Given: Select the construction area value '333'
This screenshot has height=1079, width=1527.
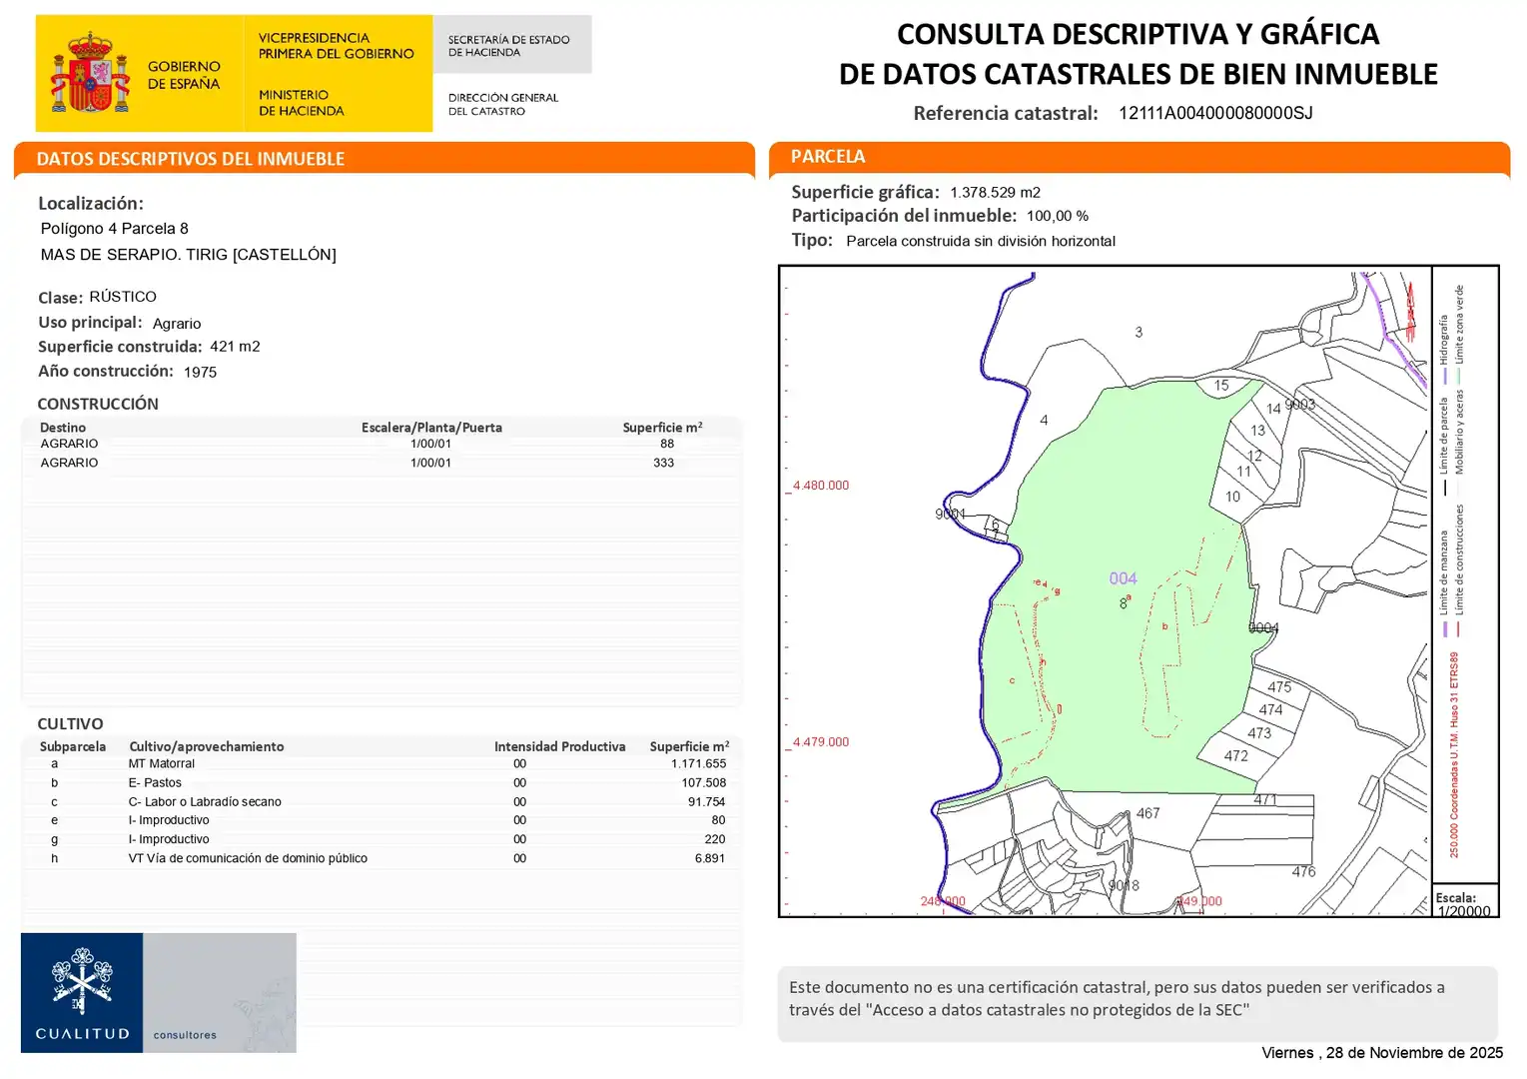Looking at the screenshot, I should 664,463.
